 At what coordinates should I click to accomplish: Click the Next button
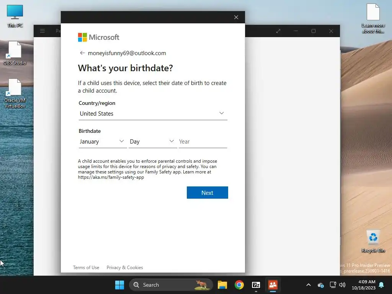point(207,193)
